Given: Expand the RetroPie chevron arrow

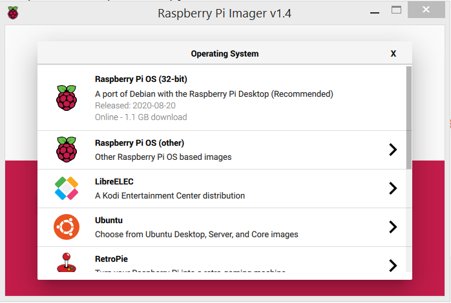Looking at the screenshot, I should 393,266.
